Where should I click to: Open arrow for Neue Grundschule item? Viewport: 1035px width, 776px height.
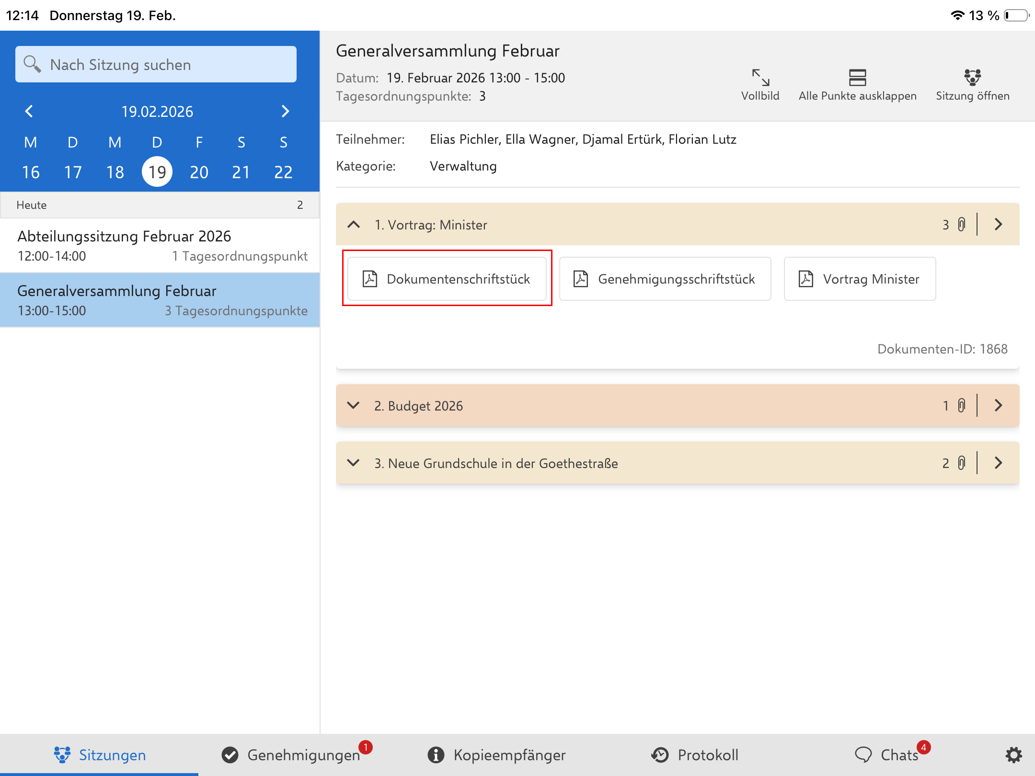click(999, 463)
